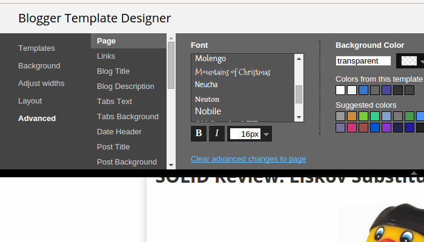Choose the muted lavender swatch beside pink
Image resolution: width=424 pixels, height=242 pixels.
[340, 128]
